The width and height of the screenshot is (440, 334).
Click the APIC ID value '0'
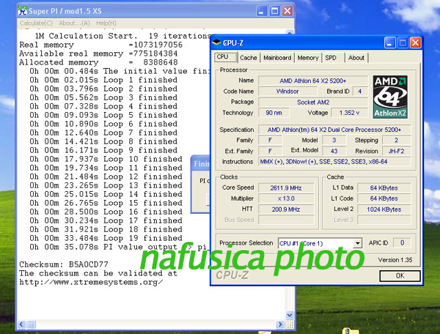[x=401, y=243]
